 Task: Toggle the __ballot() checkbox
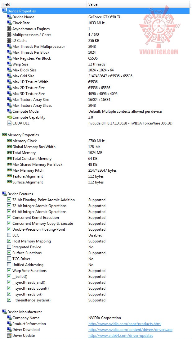9,277
